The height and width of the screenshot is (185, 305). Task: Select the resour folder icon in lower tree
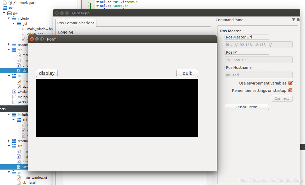tap(14, 141)
